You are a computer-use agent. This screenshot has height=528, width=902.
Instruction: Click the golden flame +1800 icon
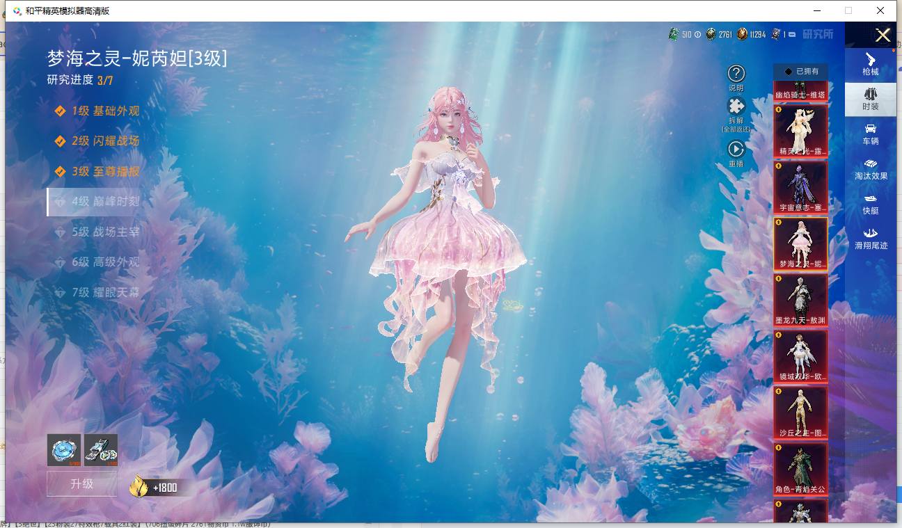click(x=139, y=486)
